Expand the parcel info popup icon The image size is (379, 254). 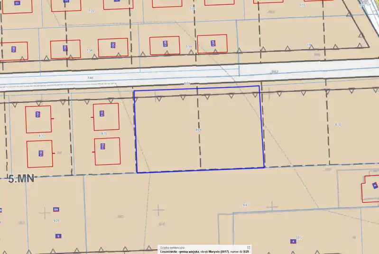[248, 247]
